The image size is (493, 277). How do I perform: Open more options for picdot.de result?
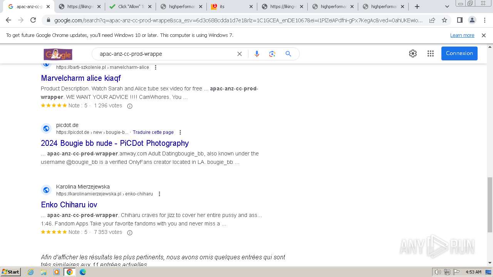click(x=180, y=132)
